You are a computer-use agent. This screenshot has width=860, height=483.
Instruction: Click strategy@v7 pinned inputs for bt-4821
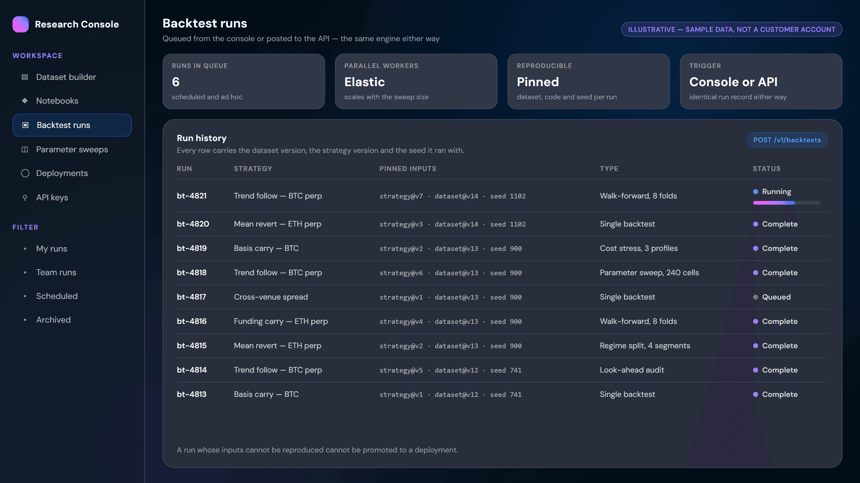[452, 196]
